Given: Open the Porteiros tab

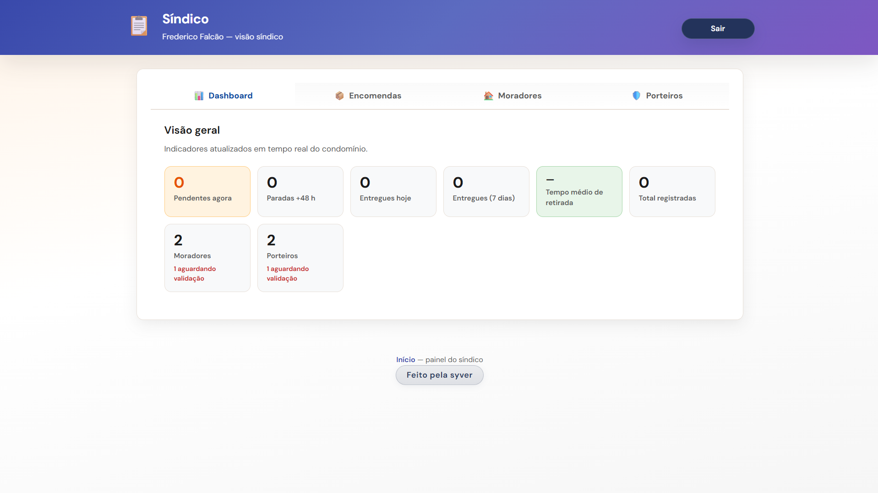Looking at the screenshot, I should (x=657, y=96).
